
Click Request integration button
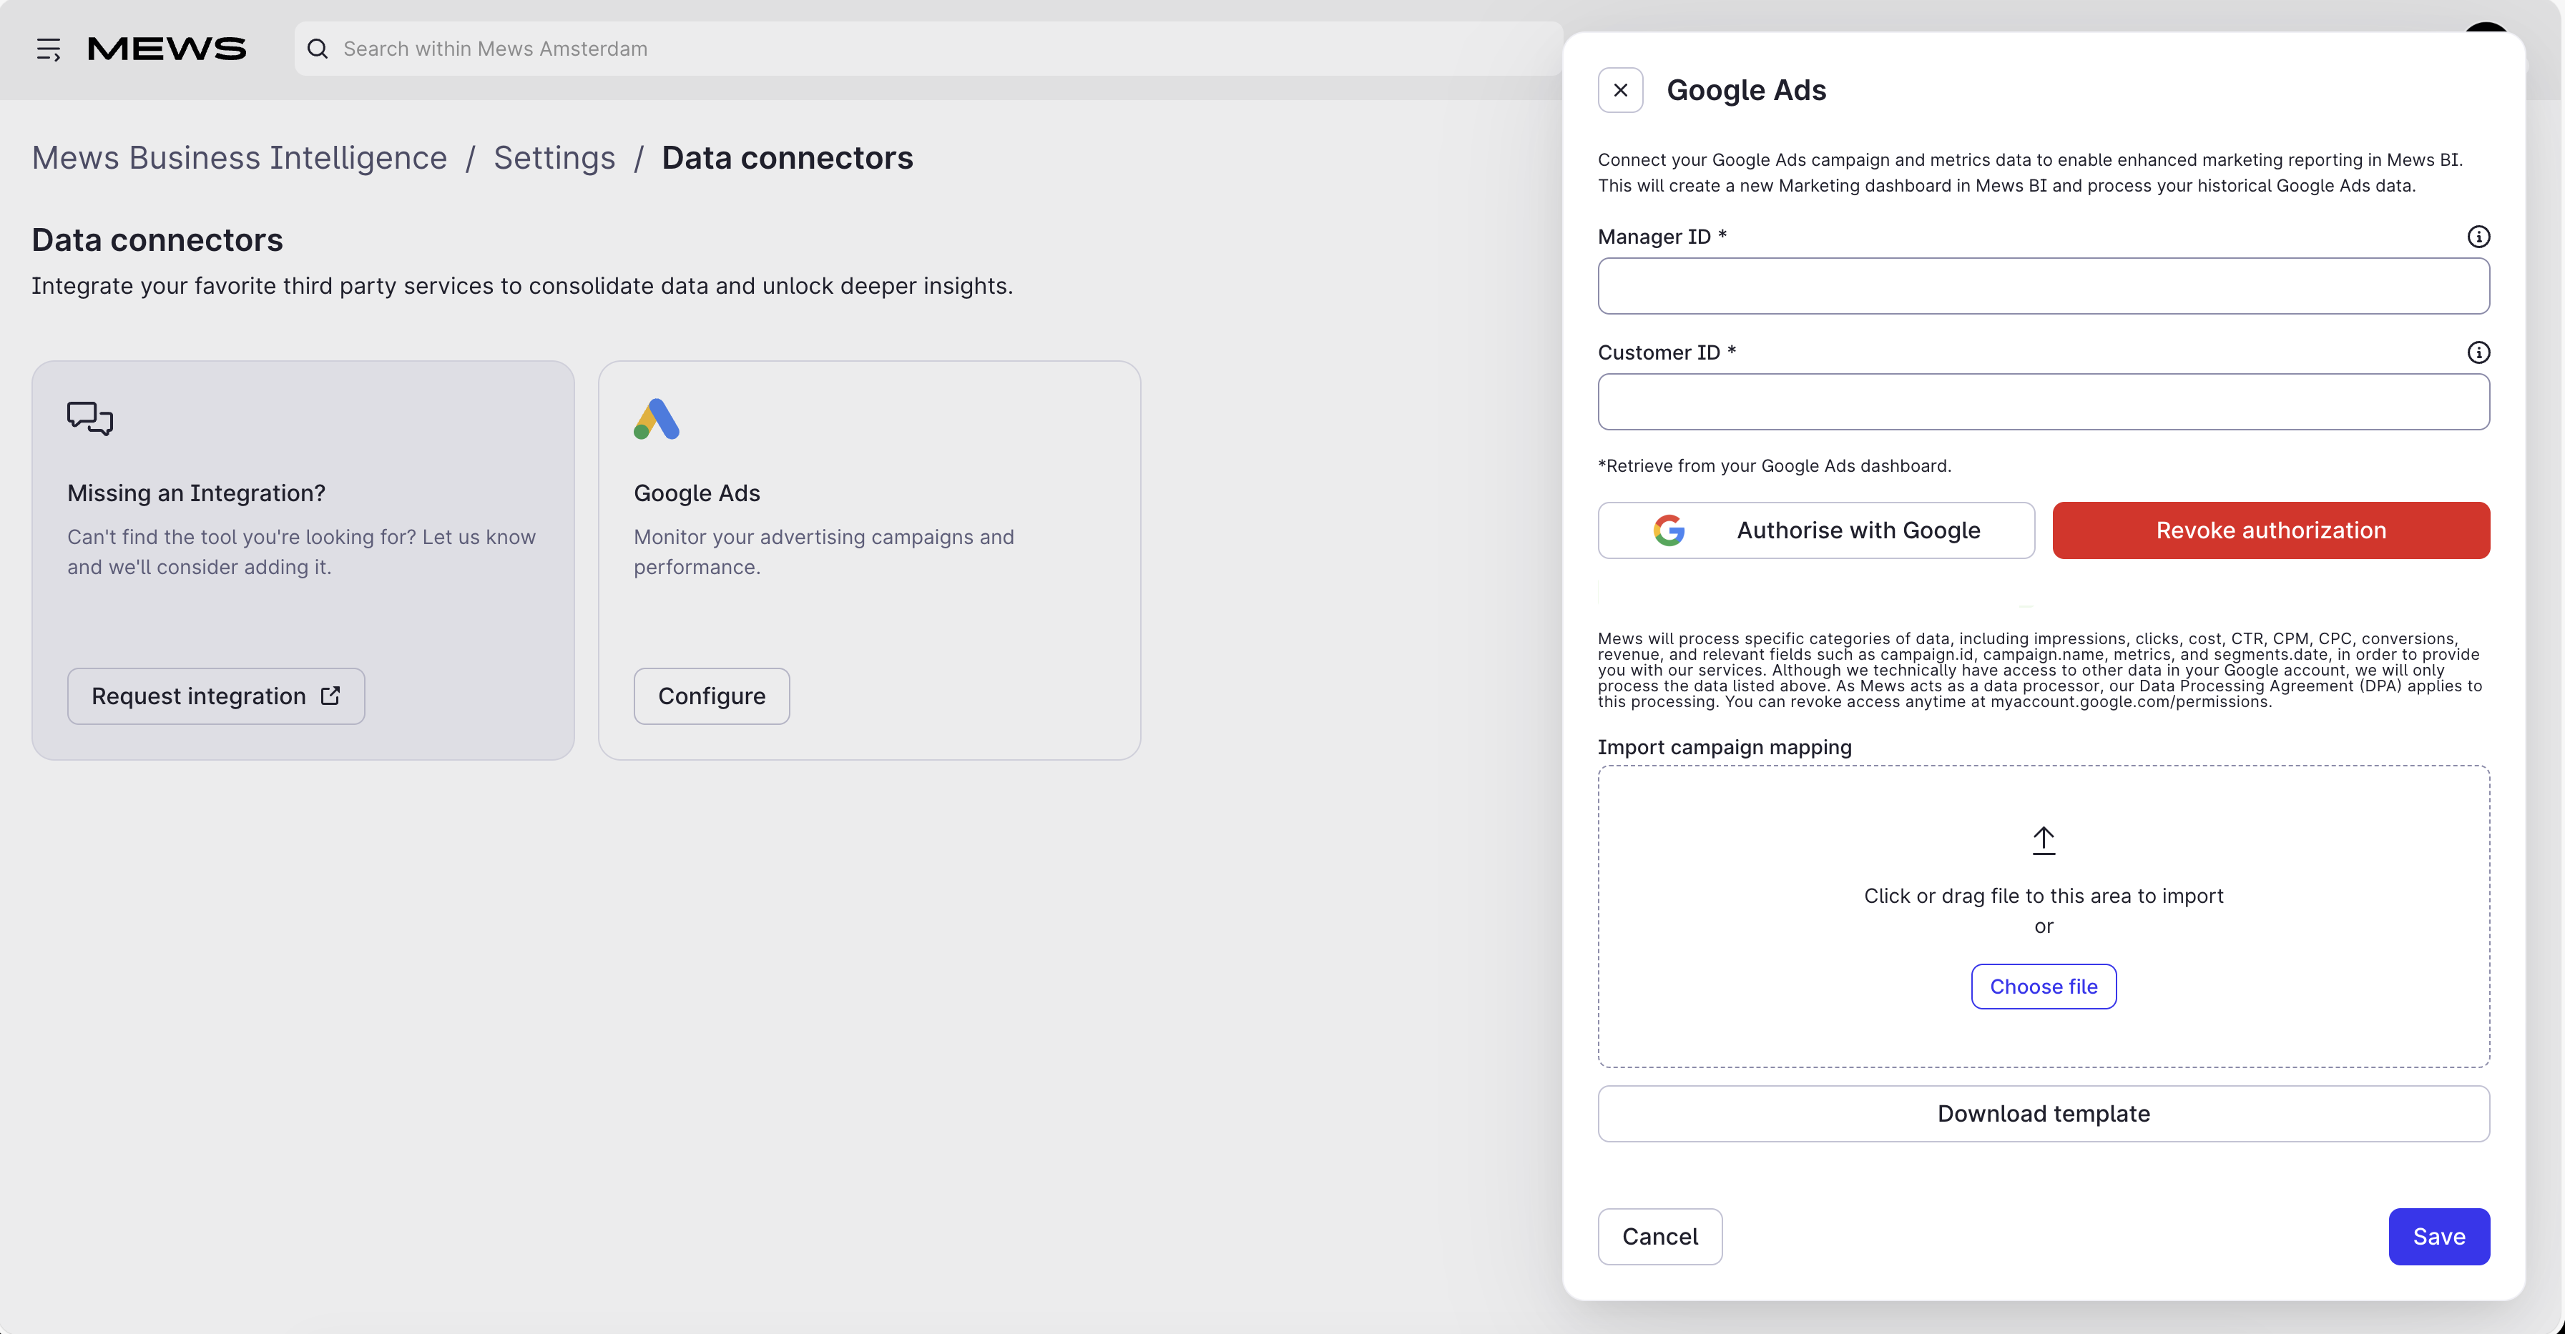(216, 696)
